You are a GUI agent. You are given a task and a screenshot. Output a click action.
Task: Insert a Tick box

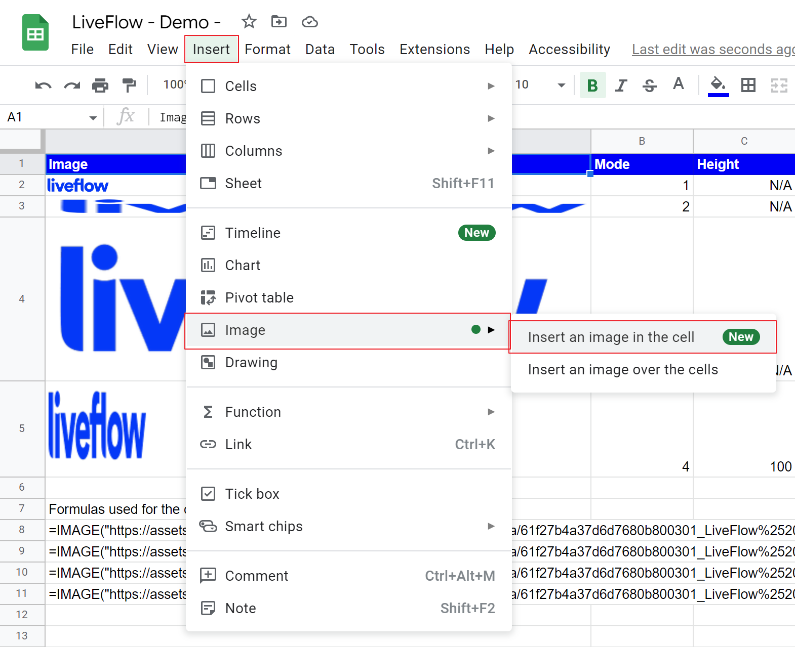point(348,494)
